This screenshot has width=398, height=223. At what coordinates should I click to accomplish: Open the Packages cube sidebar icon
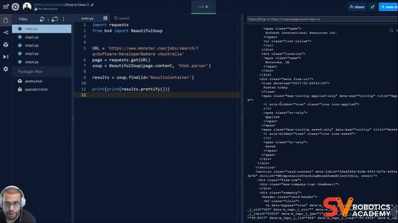(6, 45)
